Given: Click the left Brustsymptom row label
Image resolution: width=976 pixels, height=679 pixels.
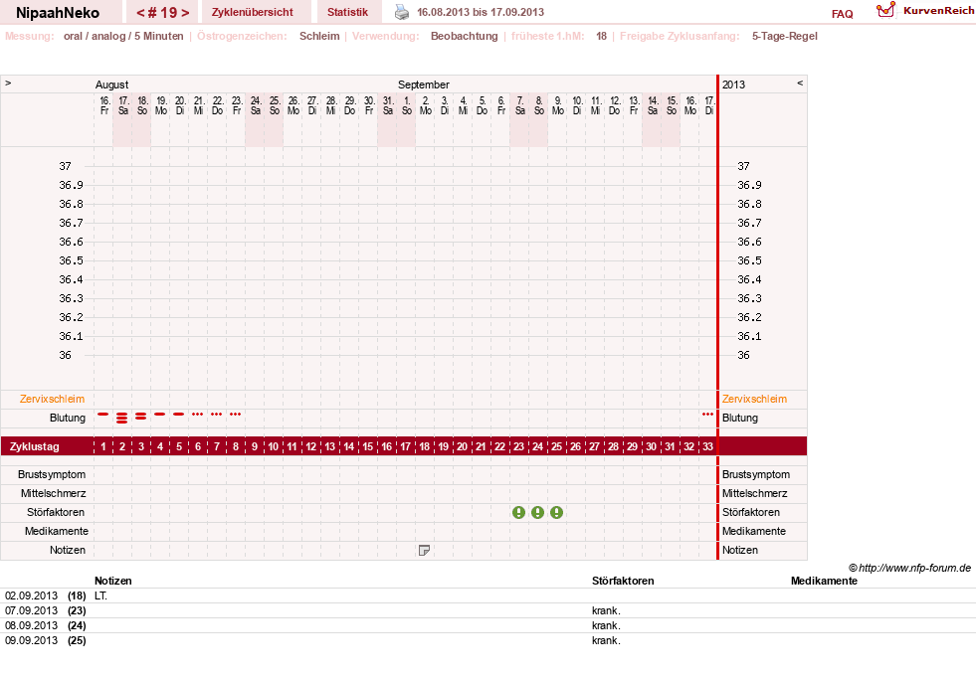Looking at the screenshot, I should [x=52, y=474].
